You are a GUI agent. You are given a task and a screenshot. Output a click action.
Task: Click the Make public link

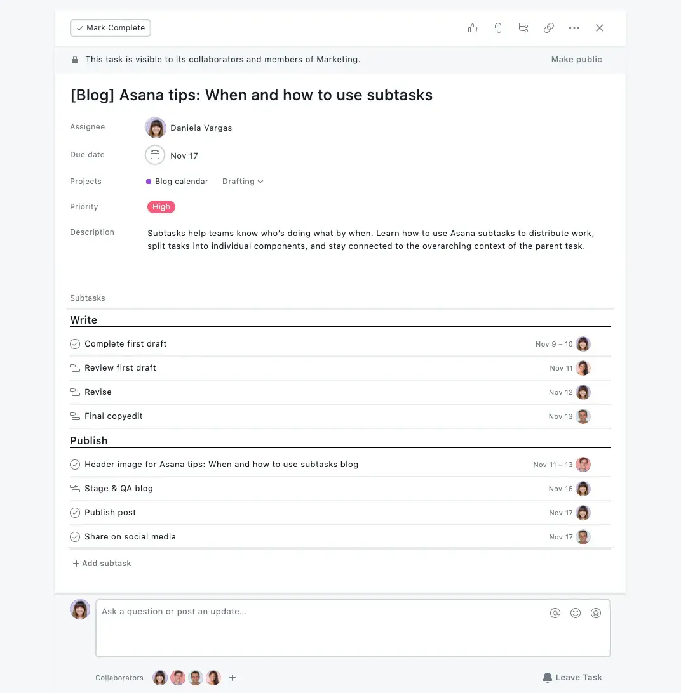click(x=576, y=60)
